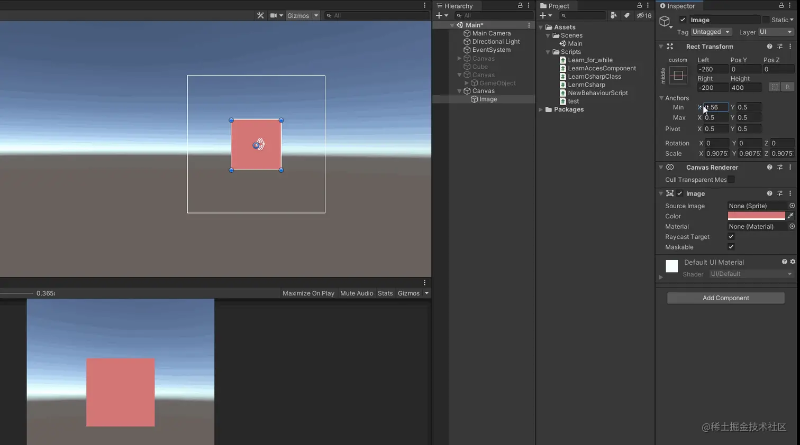Select the Main scene asset

575,44
